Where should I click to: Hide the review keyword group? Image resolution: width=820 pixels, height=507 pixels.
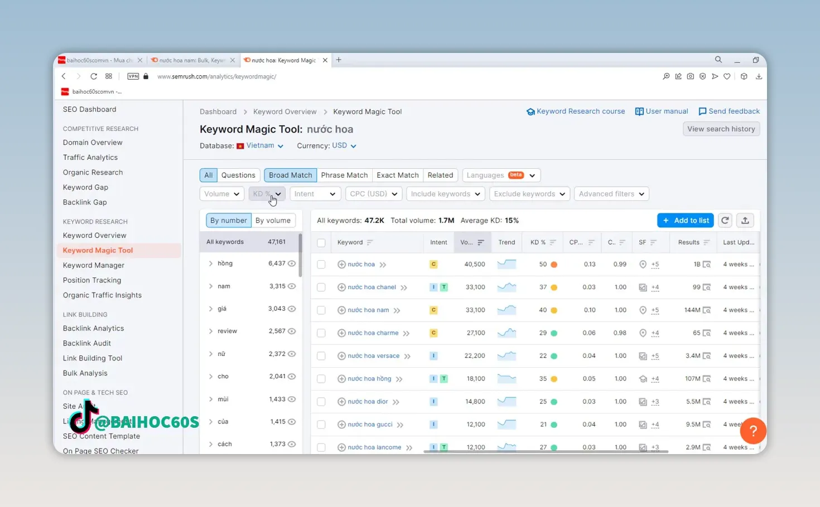tap(292, 331)
